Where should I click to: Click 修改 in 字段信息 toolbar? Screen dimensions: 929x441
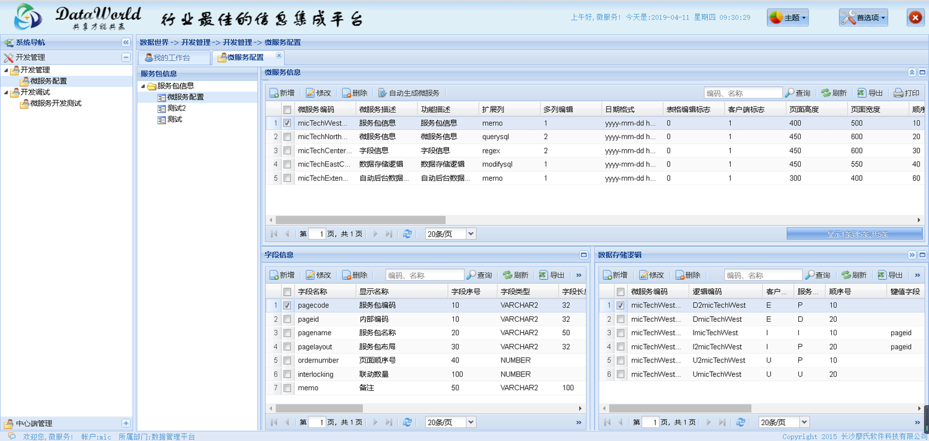[x=318, y=275]
